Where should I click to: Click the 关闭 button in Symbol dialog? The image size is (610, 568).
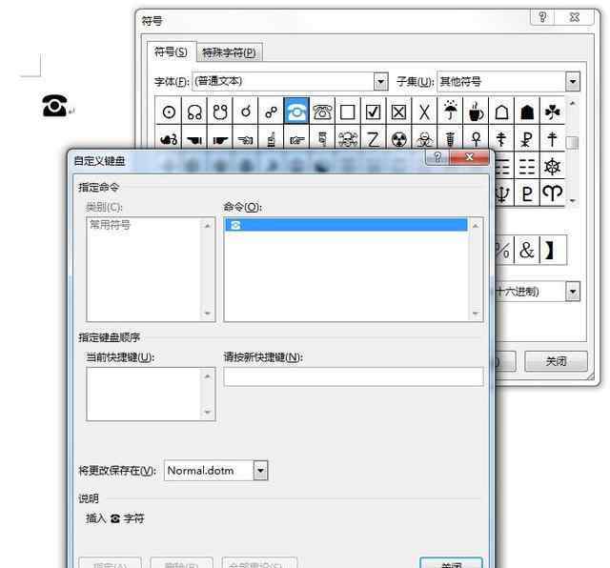(556, 362)
